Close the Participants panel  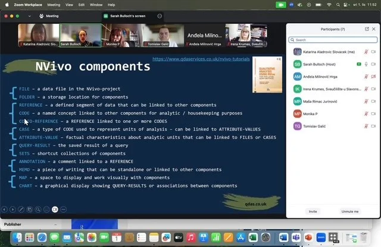(x=374, y=29)
